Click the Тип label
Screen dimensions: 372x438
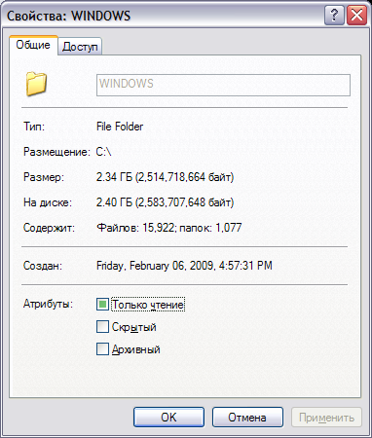(x=34, y=127)
